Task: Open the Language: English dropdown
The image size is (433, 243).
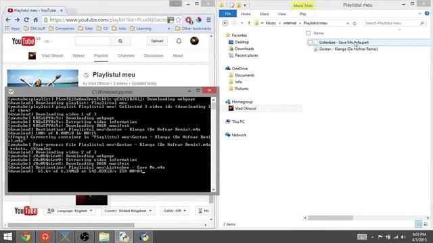Action: tap(69, 211)
